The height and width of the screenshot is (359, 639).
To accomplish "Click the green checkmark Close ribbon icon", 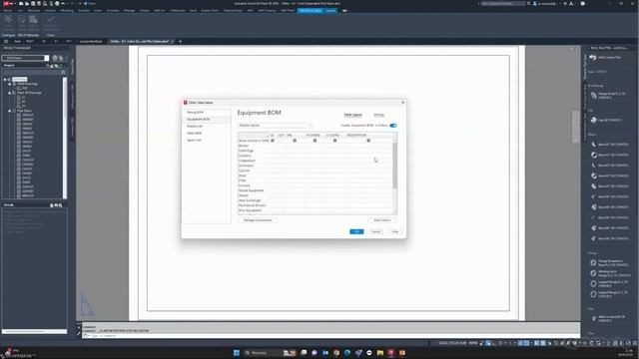I will tap(50, 20).
